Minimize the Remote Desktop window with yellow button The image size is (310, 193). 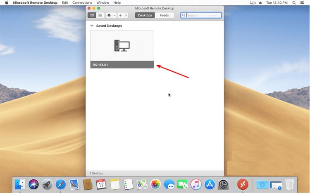(94, 8)
